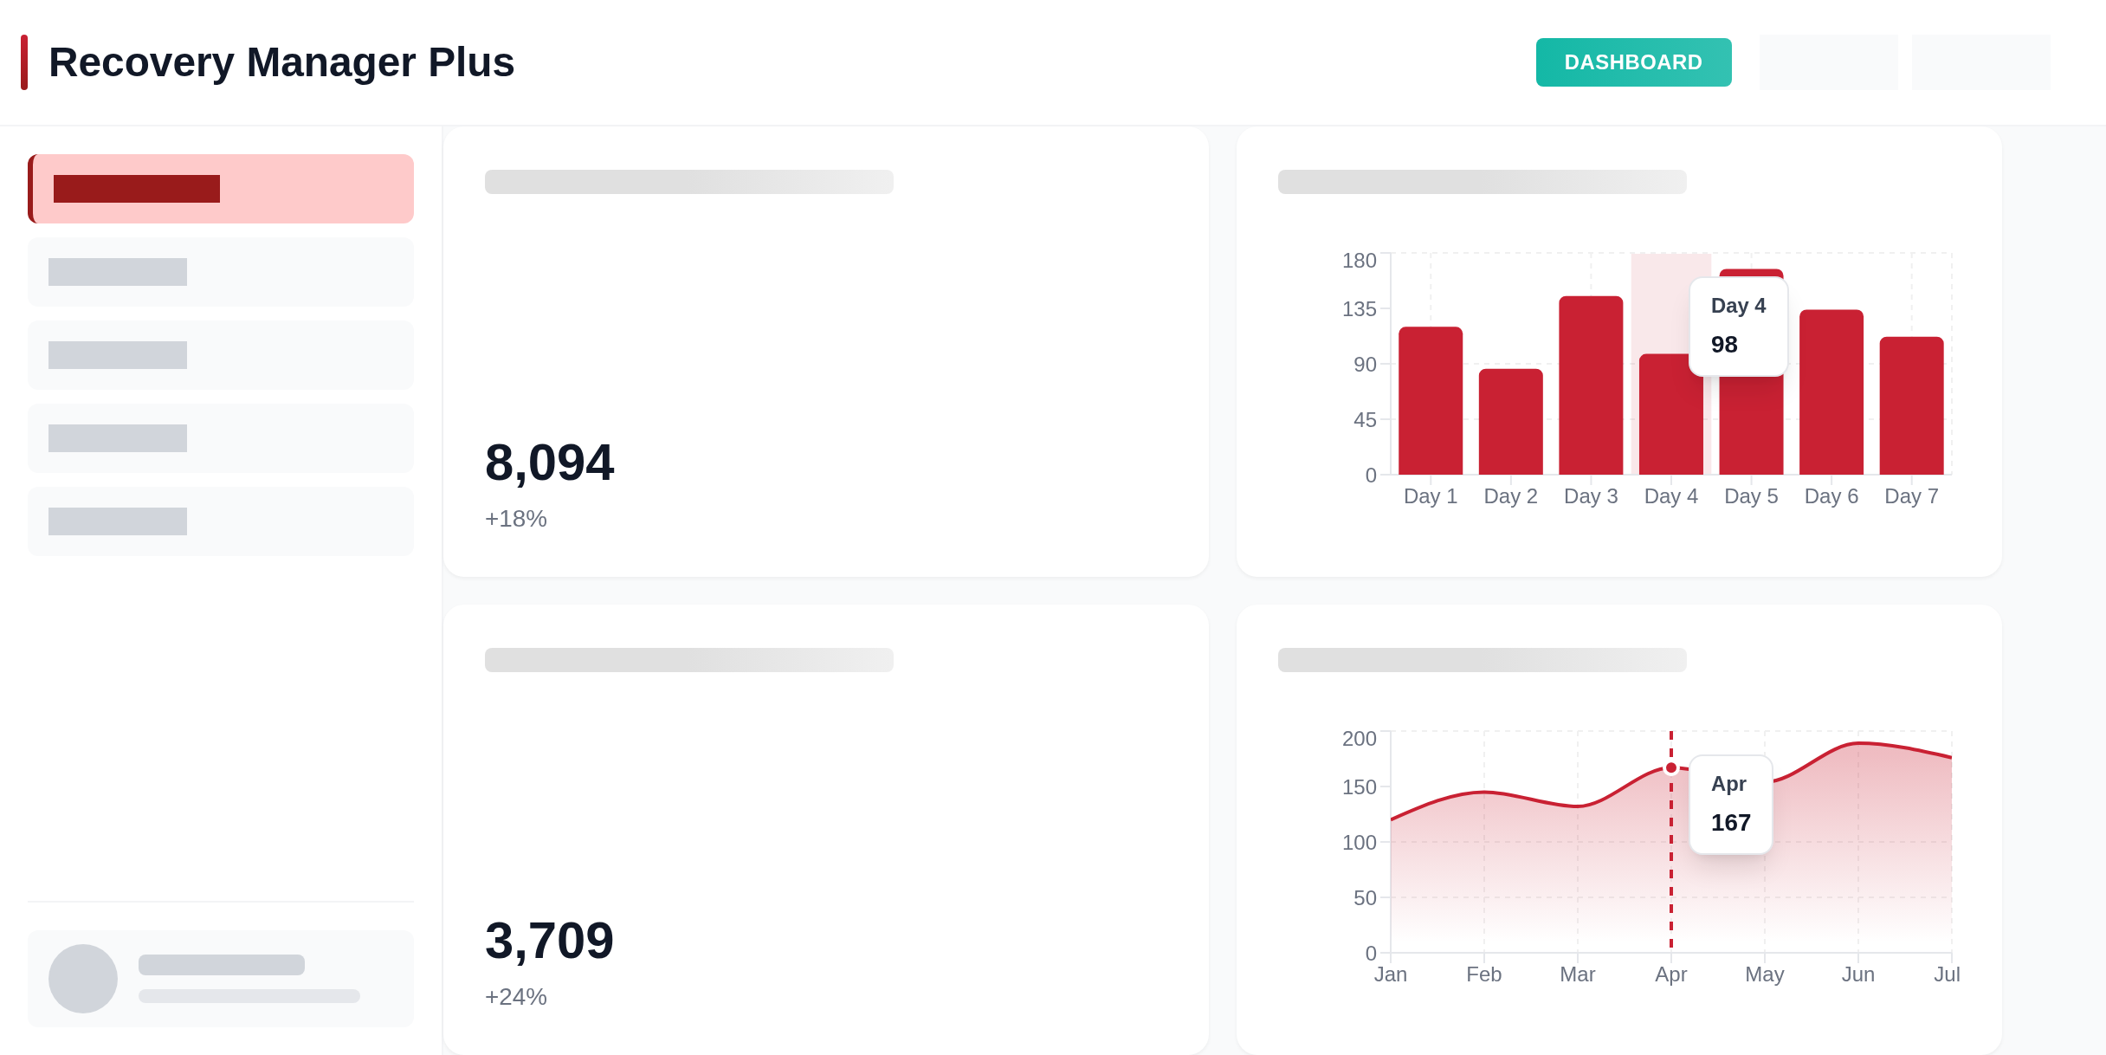Viewport: 2106px width, 1055px height.
Task: Click the user avatar circle
Action: 83,979
